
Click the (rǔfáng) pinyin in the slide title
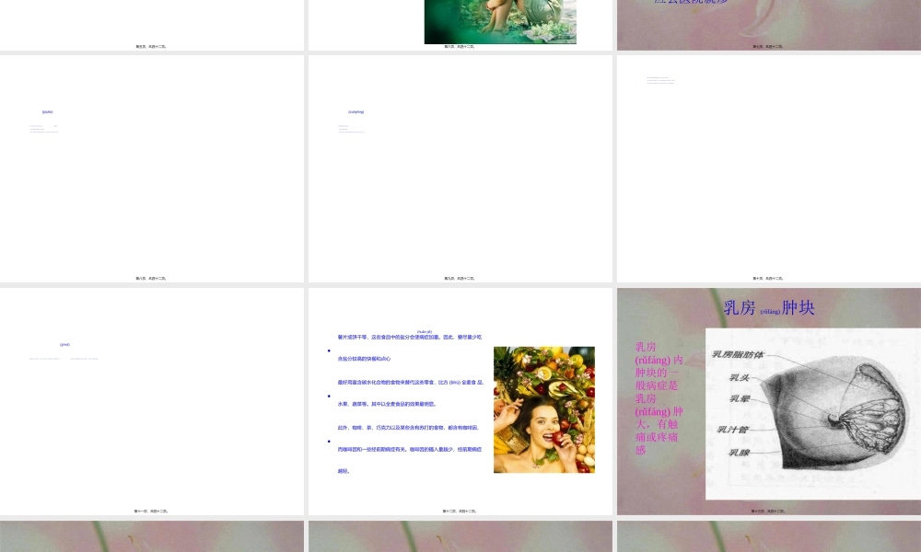coord(770,312)
